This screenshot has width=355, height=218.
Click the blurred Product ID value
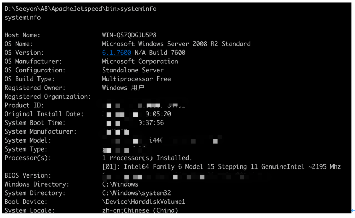144,106
